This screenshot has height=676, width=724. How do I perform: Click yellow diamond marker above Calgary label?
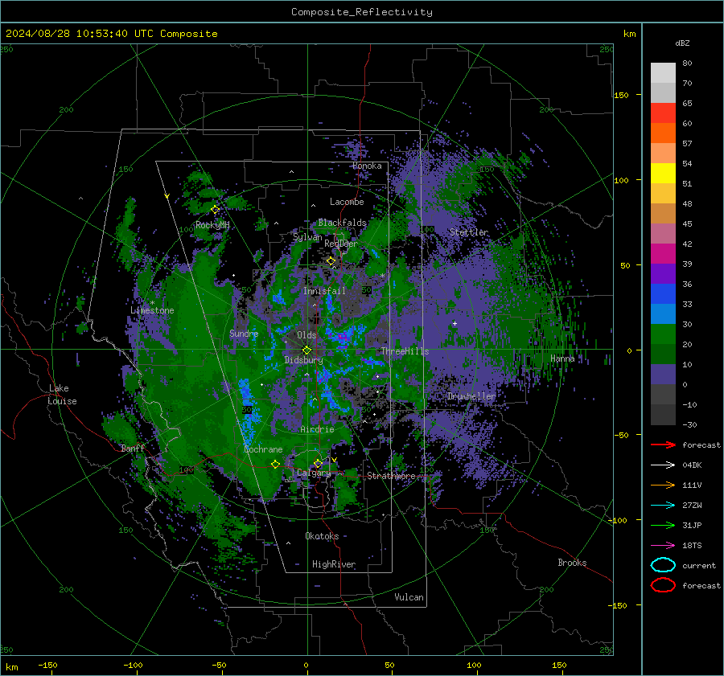pyautogui.click(x=318, y=463)
